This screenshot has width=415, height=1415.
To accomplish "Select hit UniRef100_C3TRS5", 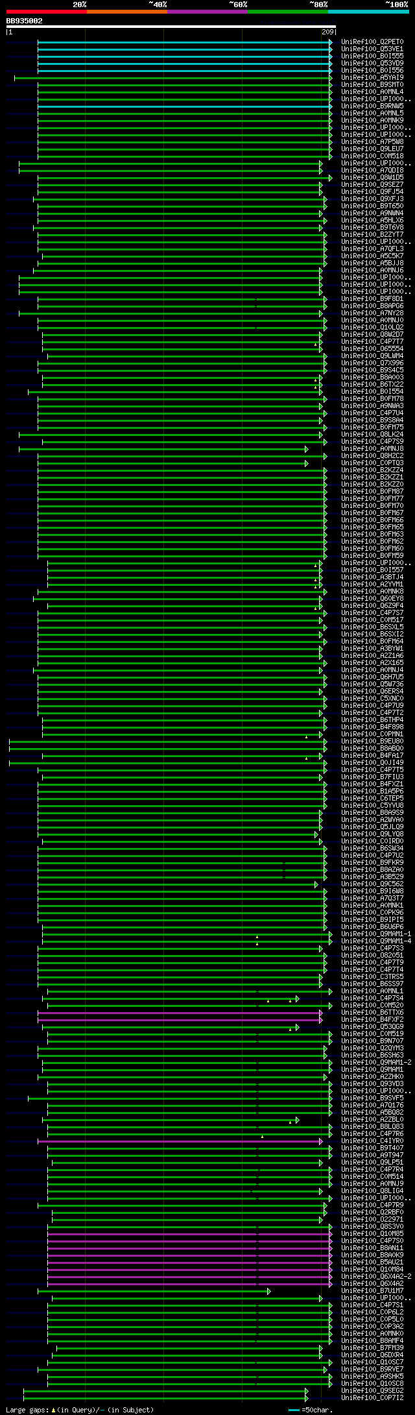I will click(372, 977).
